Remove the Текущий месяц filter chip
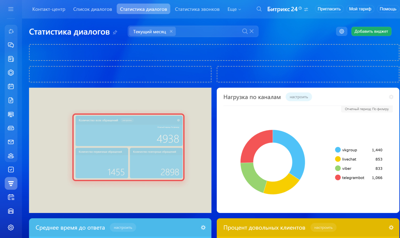This screenshot has width=400, height=238. pos(171,32)
